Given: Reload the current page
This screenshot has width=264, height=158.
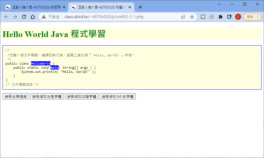Looking at the screenshot, I should [x=24, y=17].
